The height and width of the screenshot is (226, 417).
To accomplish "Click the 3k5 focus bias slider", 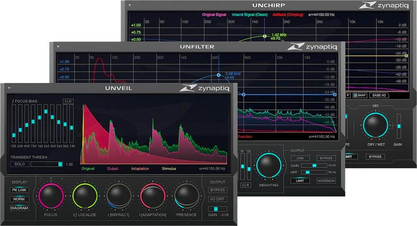I will pos(52,124).
